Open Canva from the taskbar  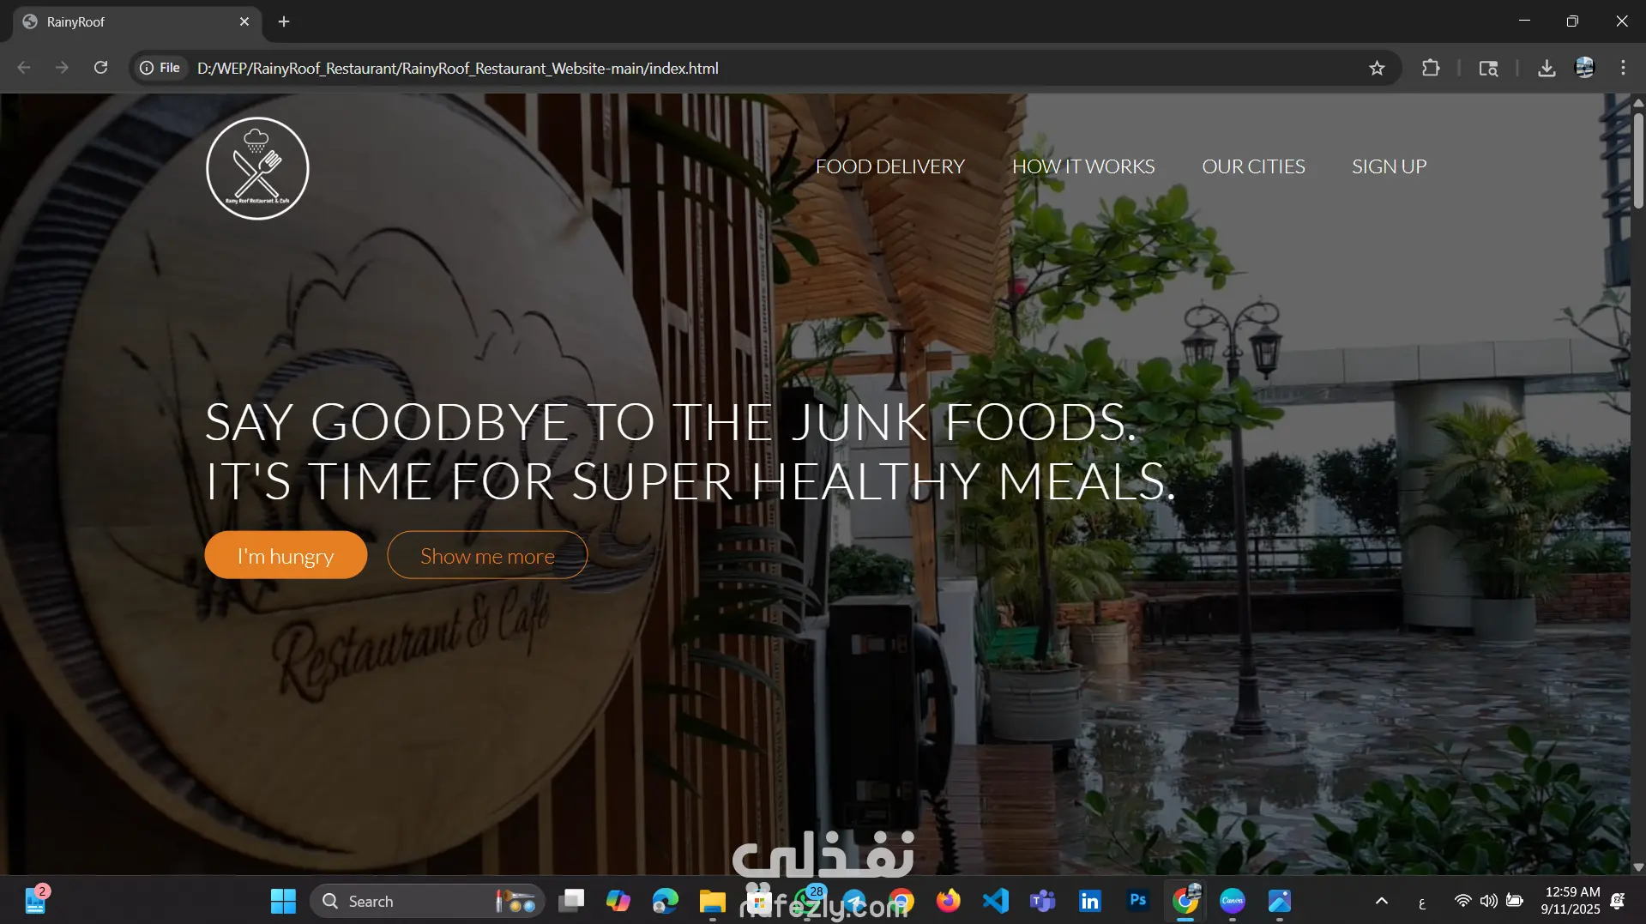[x=1231, y=901]
